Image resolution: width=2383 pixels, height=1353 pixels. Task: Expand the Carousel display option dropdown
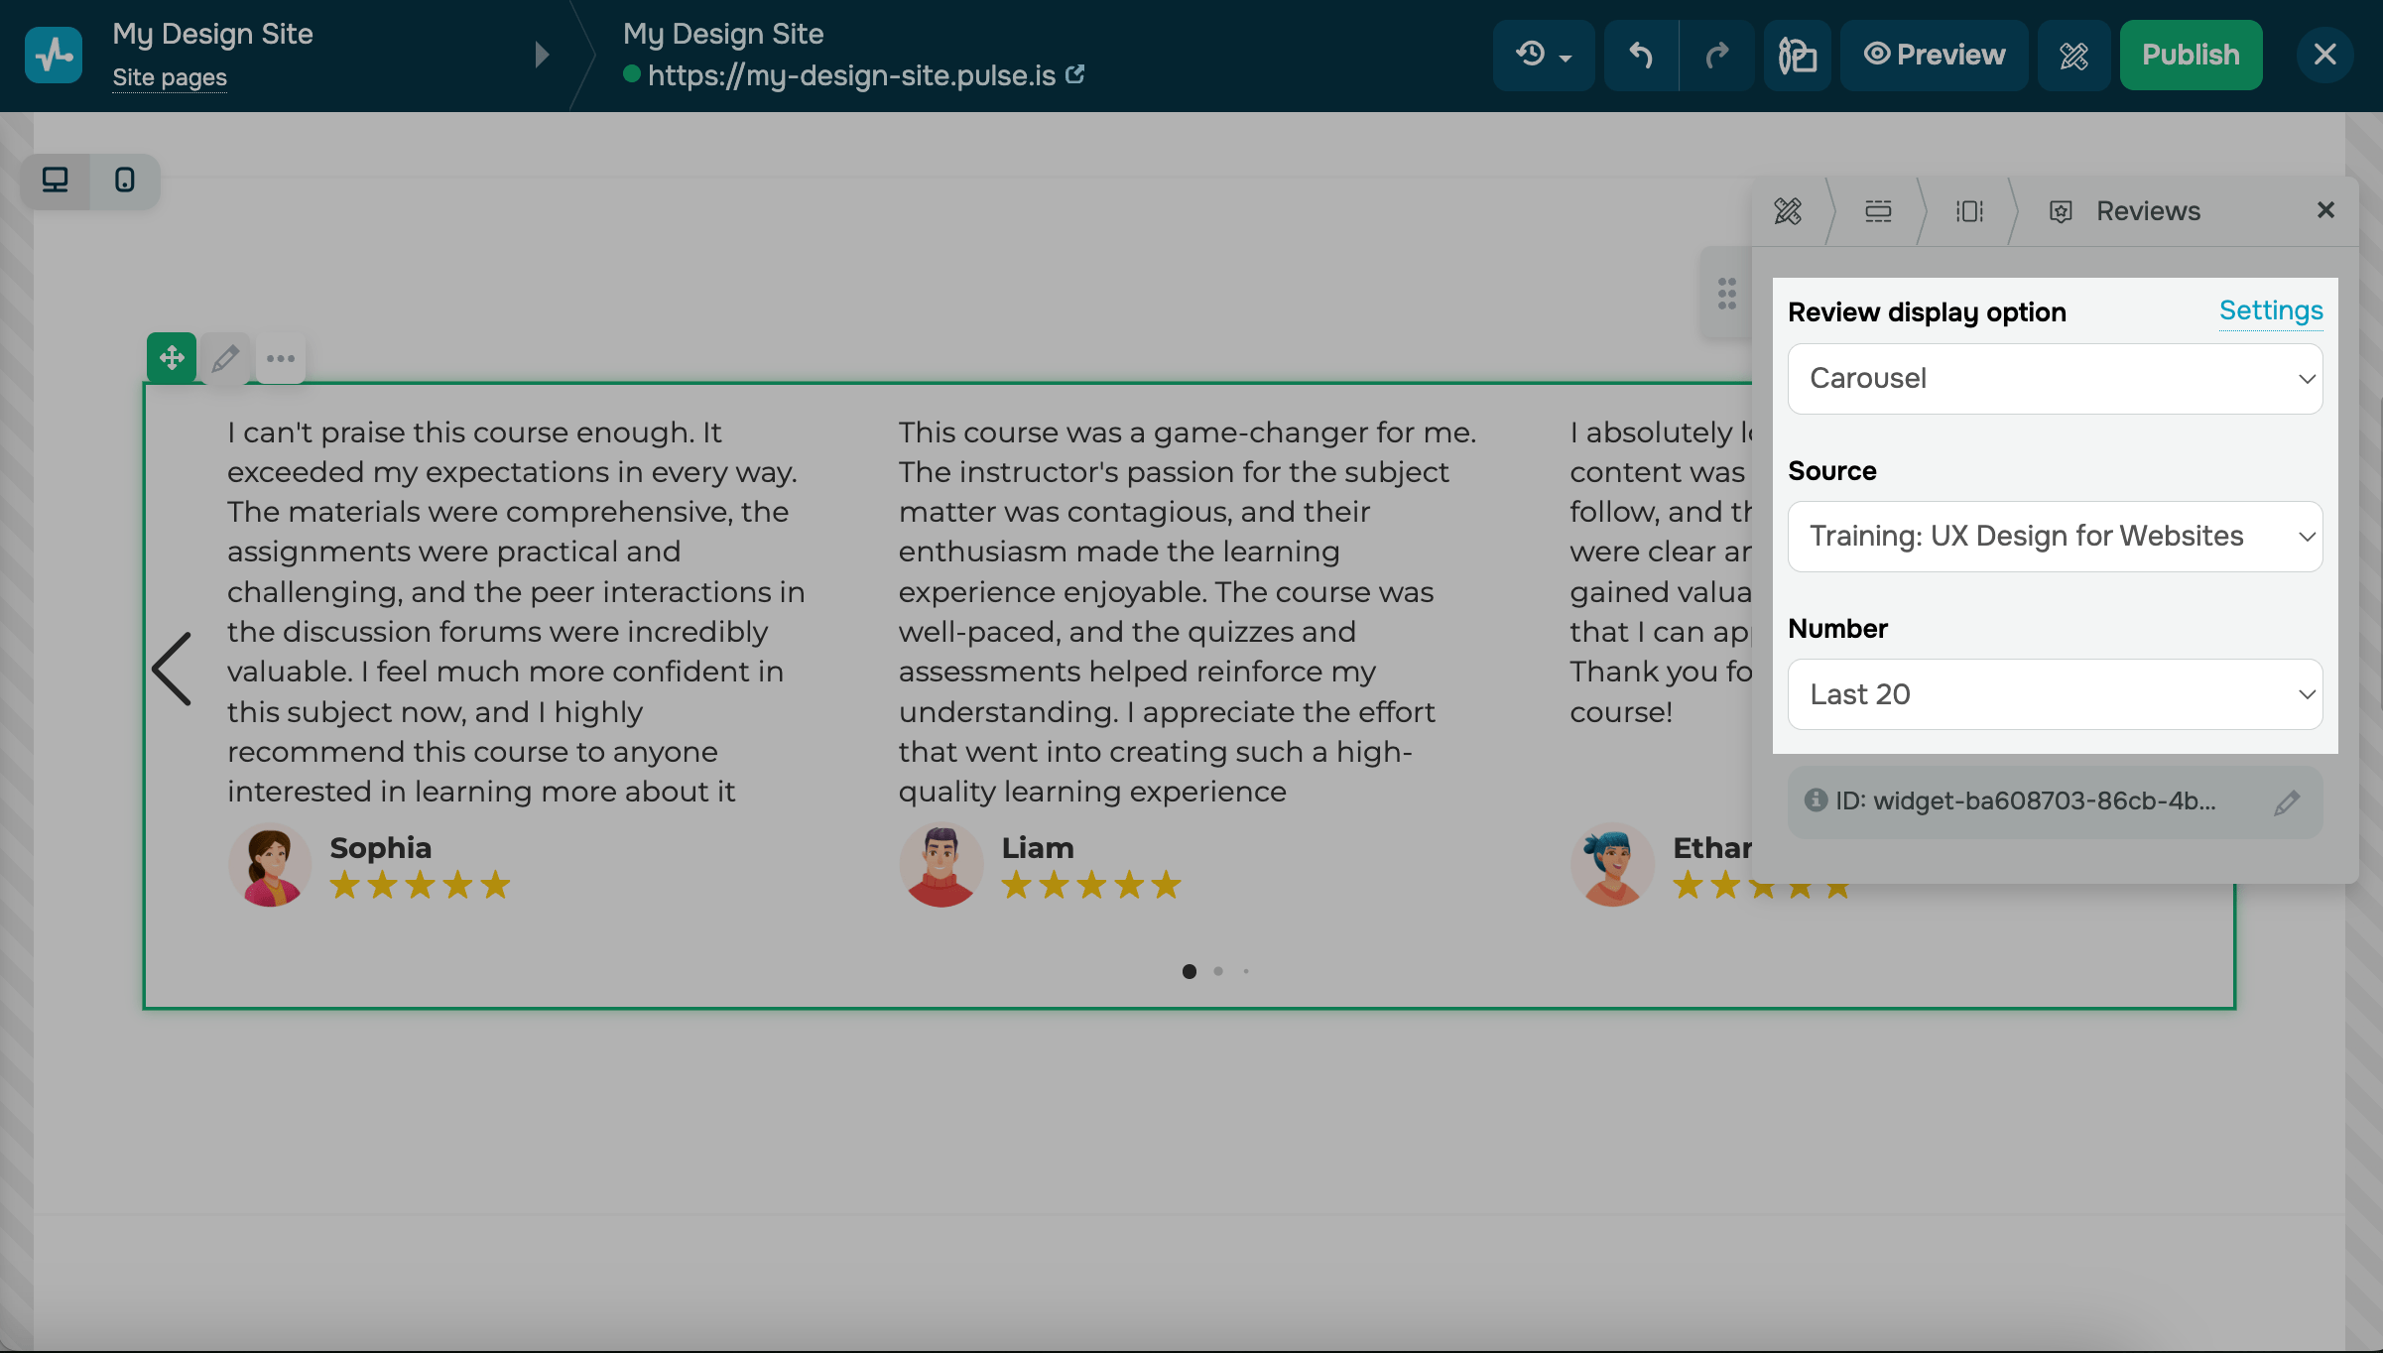(2055, 379)
